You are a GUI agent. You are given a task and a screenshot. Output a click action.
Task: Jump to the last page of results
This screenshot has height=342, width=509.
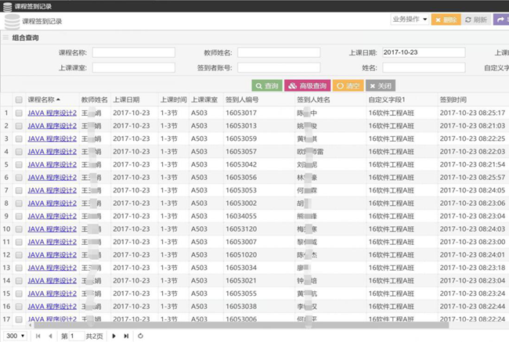[125, 336]
